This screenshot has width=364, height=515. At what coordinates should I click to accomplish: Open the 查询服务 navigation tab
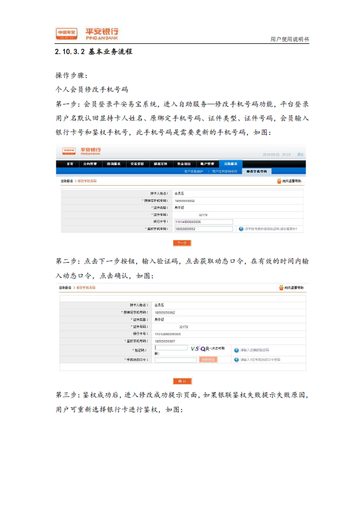point(114,164)
